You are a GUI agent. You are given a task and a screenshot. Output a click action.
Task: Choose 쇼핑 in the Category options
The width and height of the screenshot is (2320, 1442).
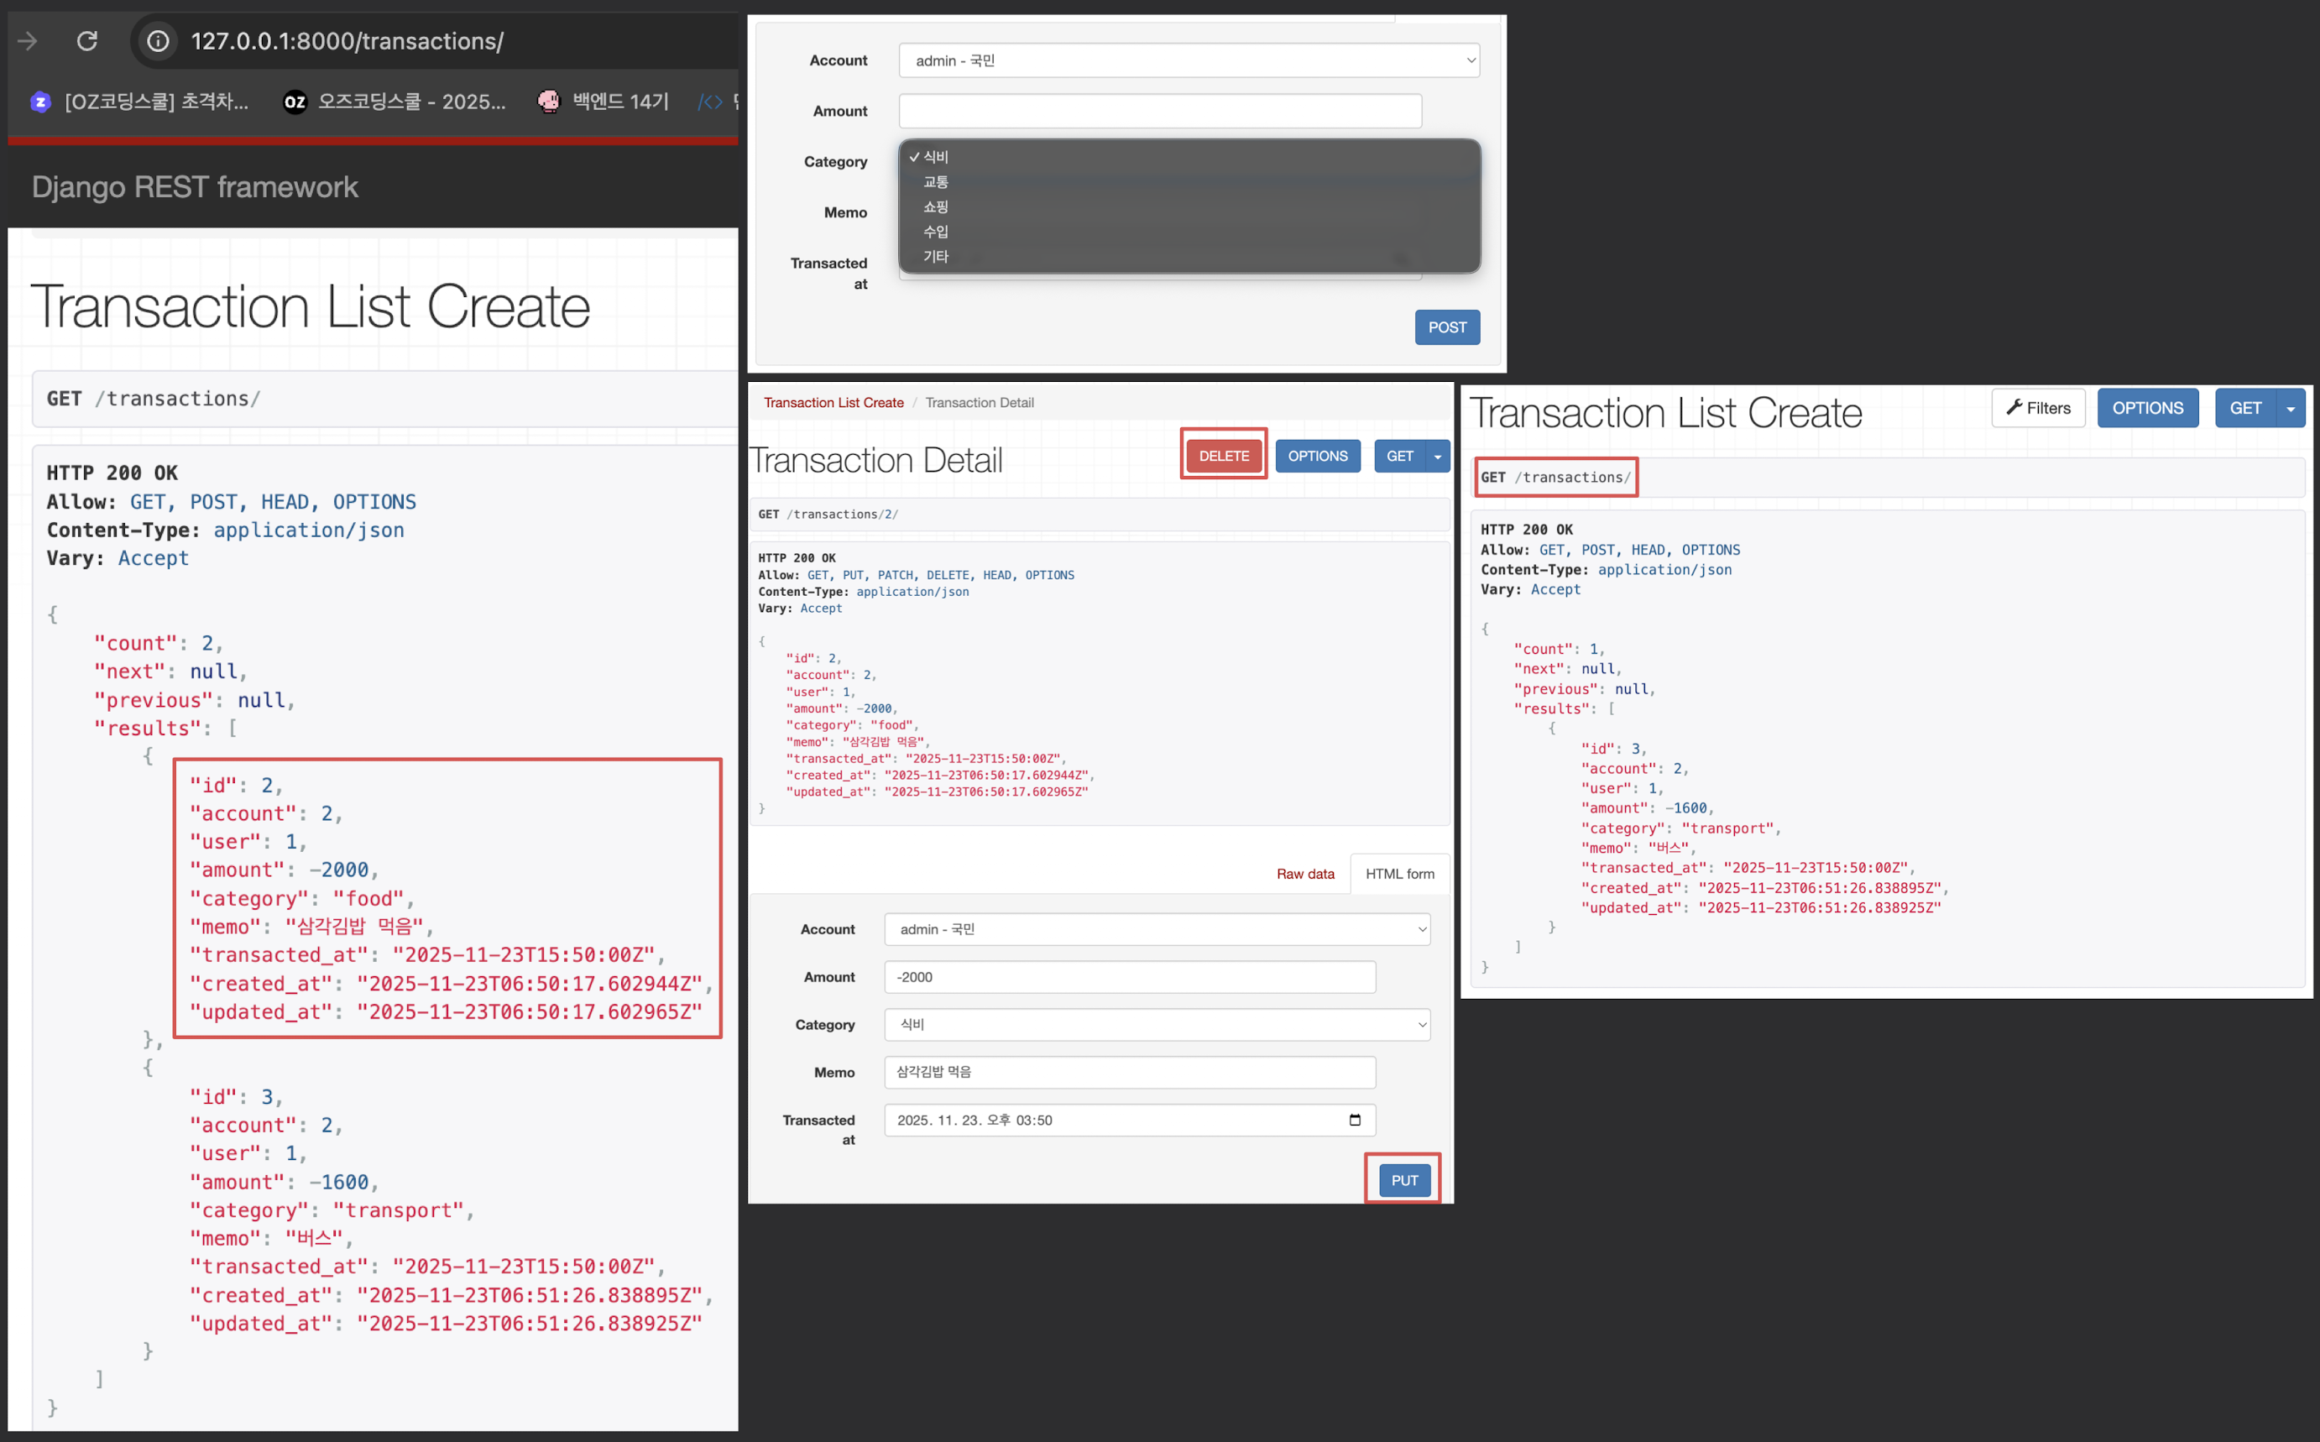coord(935,207)
